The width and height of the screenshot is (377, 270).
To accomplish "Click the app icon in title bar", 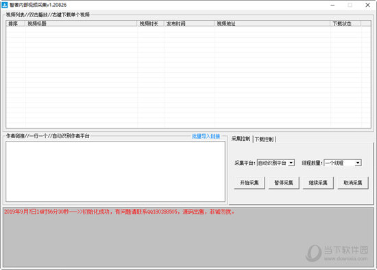I will (x=4, y=5).
